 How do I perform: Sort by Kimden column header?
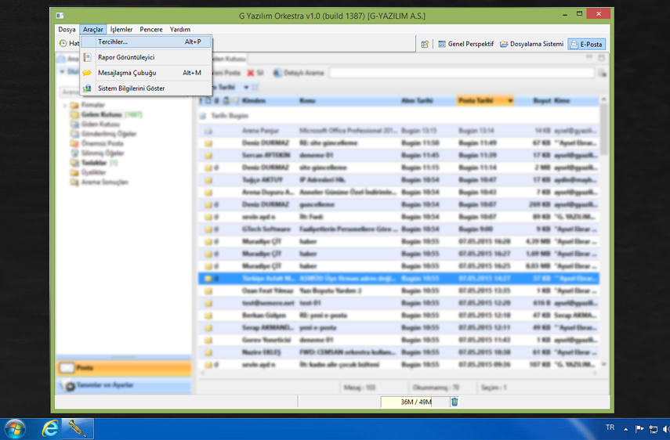point(270,101)
